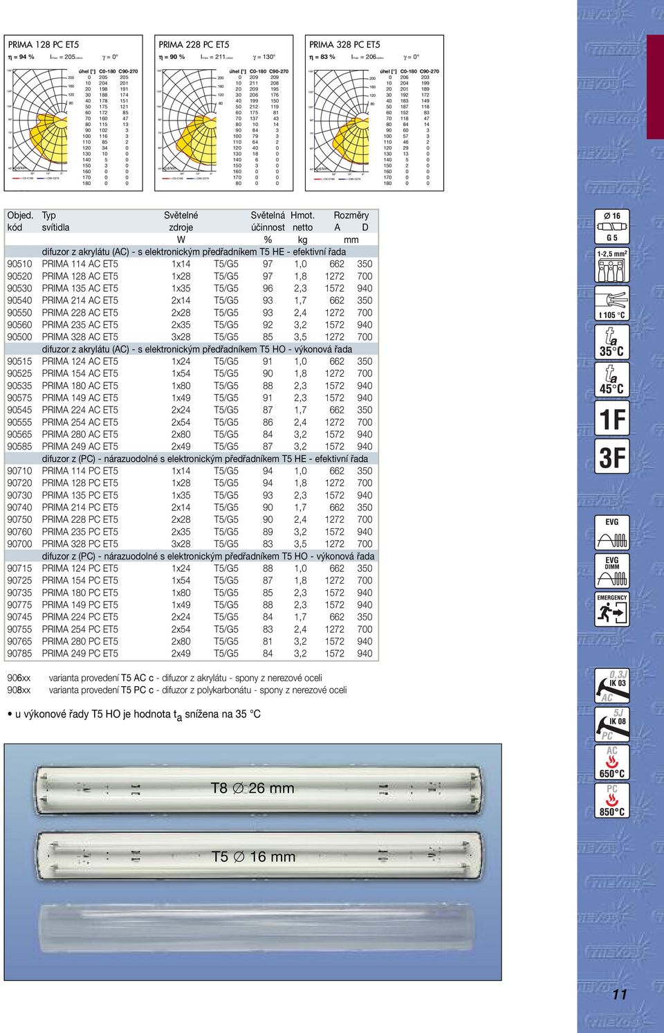Viewport: 664px width, 1033px height.
Task: Click order code 90550
Action: click(x=19, y=312)
